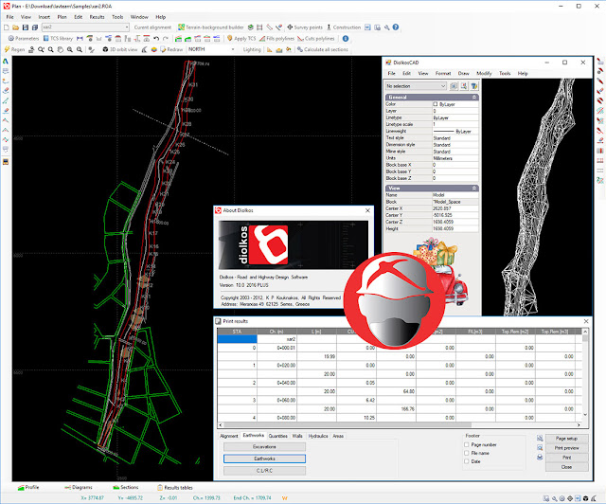Switch to the Alignment tab in Print results
This screenshot has width=606, height=504.
pyautogui.click(x=229, y=436)
